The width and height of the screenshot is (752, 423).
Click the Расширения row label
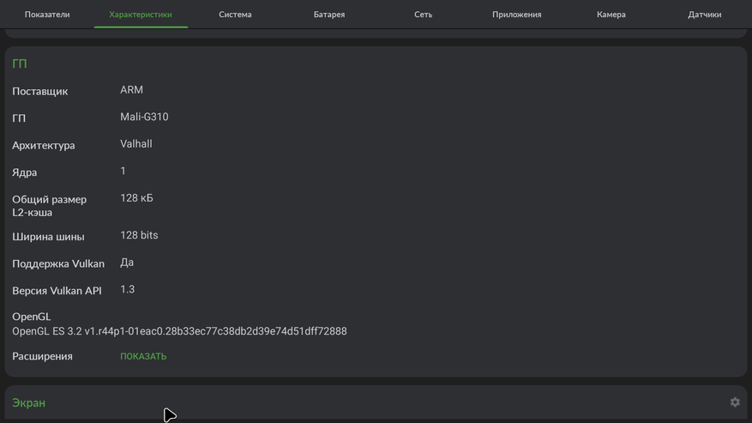[42, 356]
